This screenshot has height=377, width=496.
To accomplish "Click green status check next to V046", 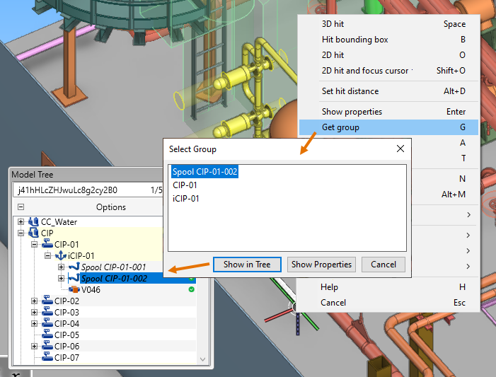I will (x=191, y=289).
